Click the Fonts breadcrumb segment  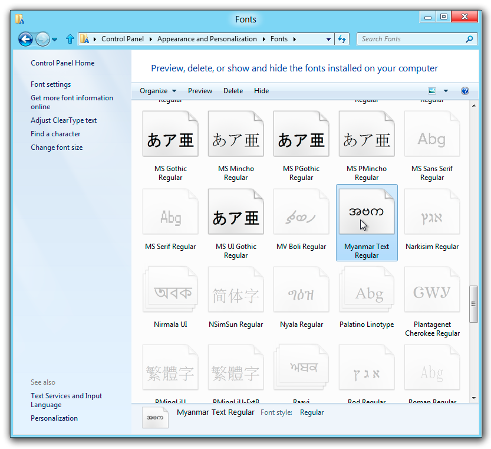pos(279,39)
